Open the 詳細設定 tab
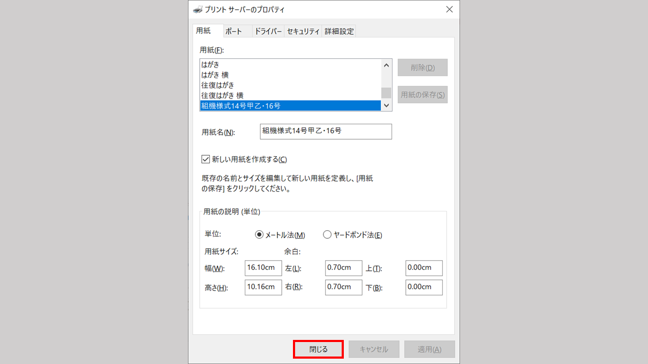Image resolution: width=648 pixels, height=364 pixels. (x=339, y=32)
